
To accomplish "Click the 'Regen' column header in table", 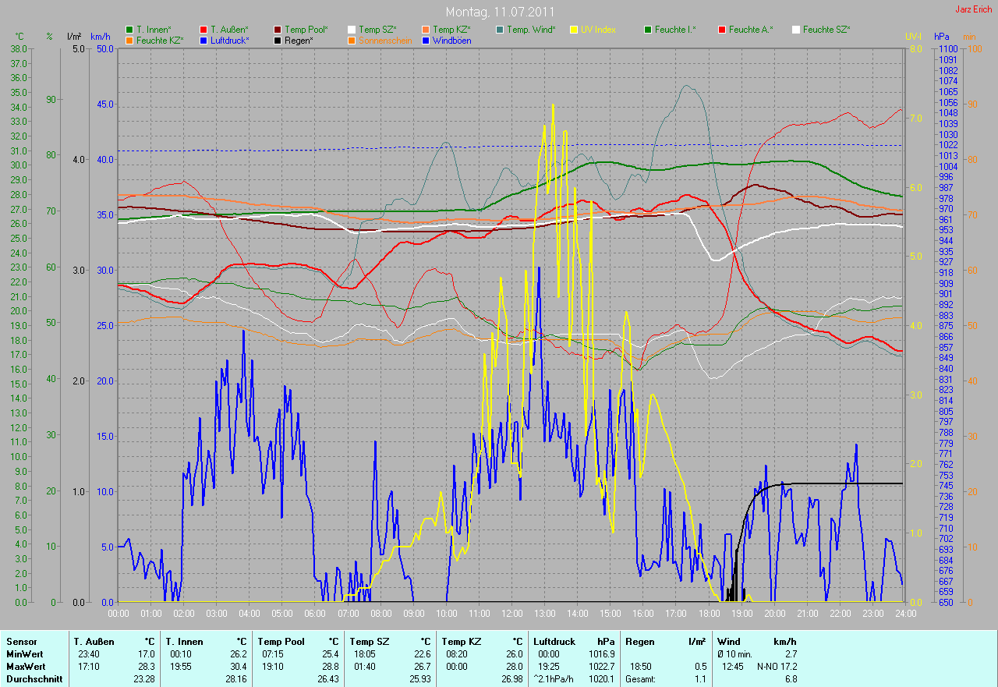I will tap(639, 642).
